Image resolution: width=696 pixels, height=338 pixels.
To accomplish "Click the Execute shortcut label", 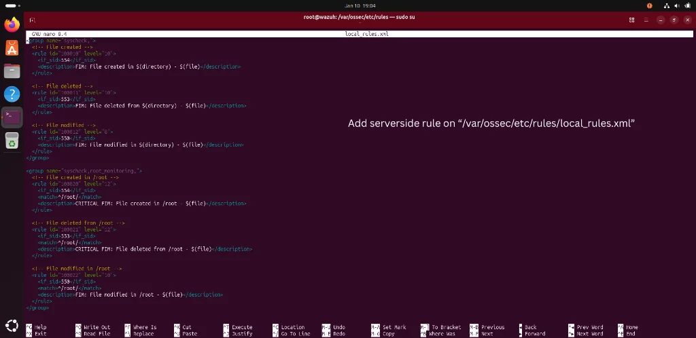I will coord(242,327).
